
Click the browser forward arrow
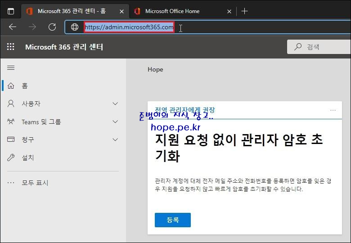32,27
